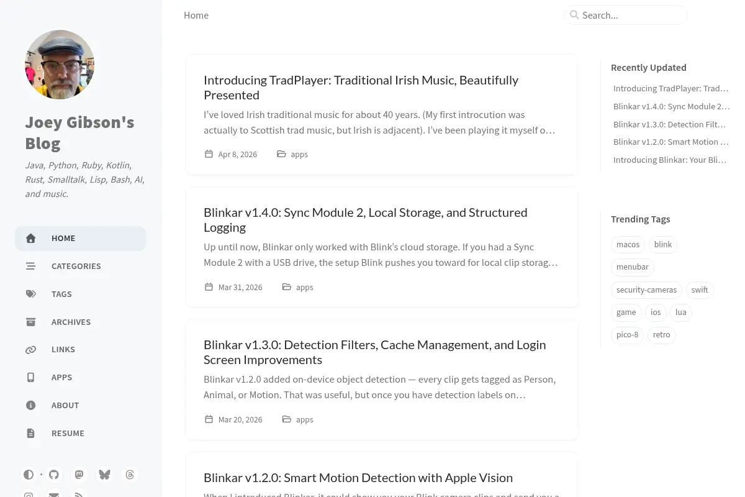Toggle the dark/light theme mode icon

(29, 475)
